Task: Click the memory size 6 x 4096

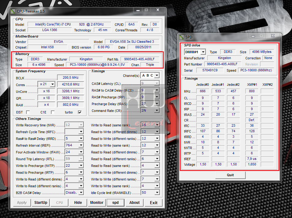Action: click(39, 65)
